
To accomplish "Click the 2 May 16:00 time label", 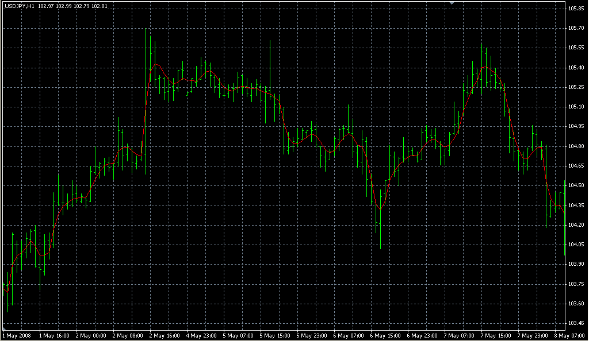I will pyautogui.click(x=165, y=336).
